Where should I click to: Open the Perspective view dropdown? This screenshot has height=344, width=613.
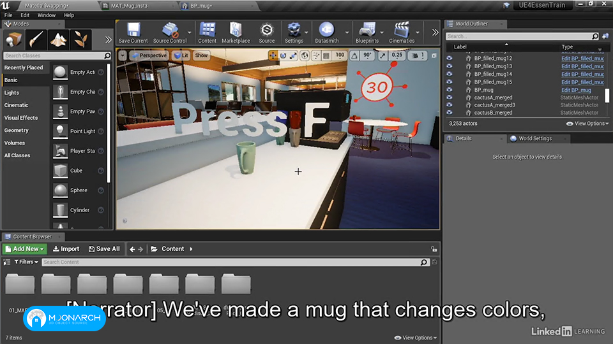tap(149, 55)
